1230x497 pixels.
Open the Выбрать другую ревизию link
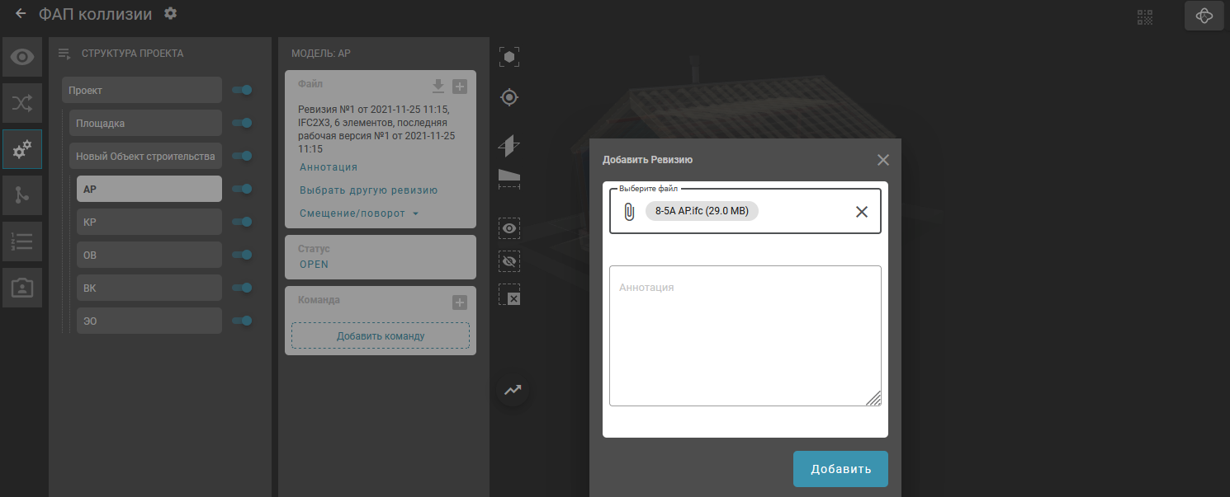pos(368,190)
